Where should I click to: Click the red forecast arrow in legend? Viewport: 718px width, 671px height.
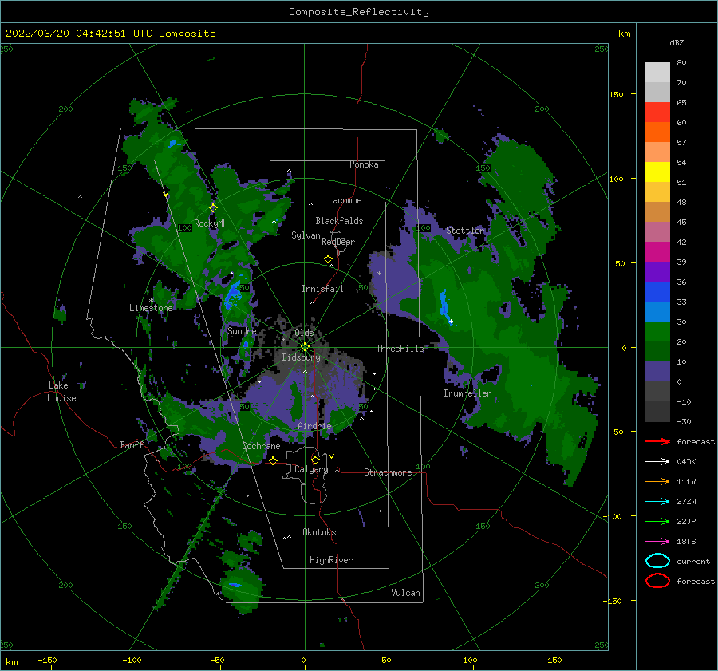pyautogui.click(x=657, y=441)
